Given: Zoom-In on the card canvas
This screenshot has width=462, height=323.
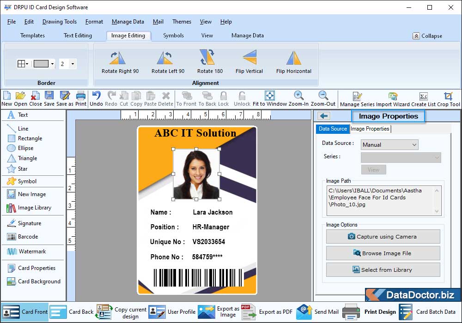Looking at the screenshot, I should click(x=298, y=99).
